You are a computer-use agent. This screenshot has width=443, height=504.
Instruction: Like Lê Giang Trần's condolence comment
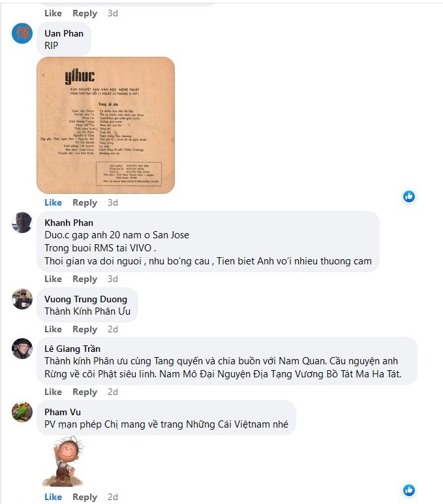click(x=53, y=392)
